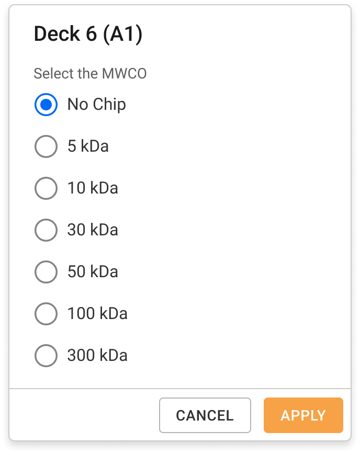
Task: Select the 50 kDa radio button
Action: coord(46,272)
